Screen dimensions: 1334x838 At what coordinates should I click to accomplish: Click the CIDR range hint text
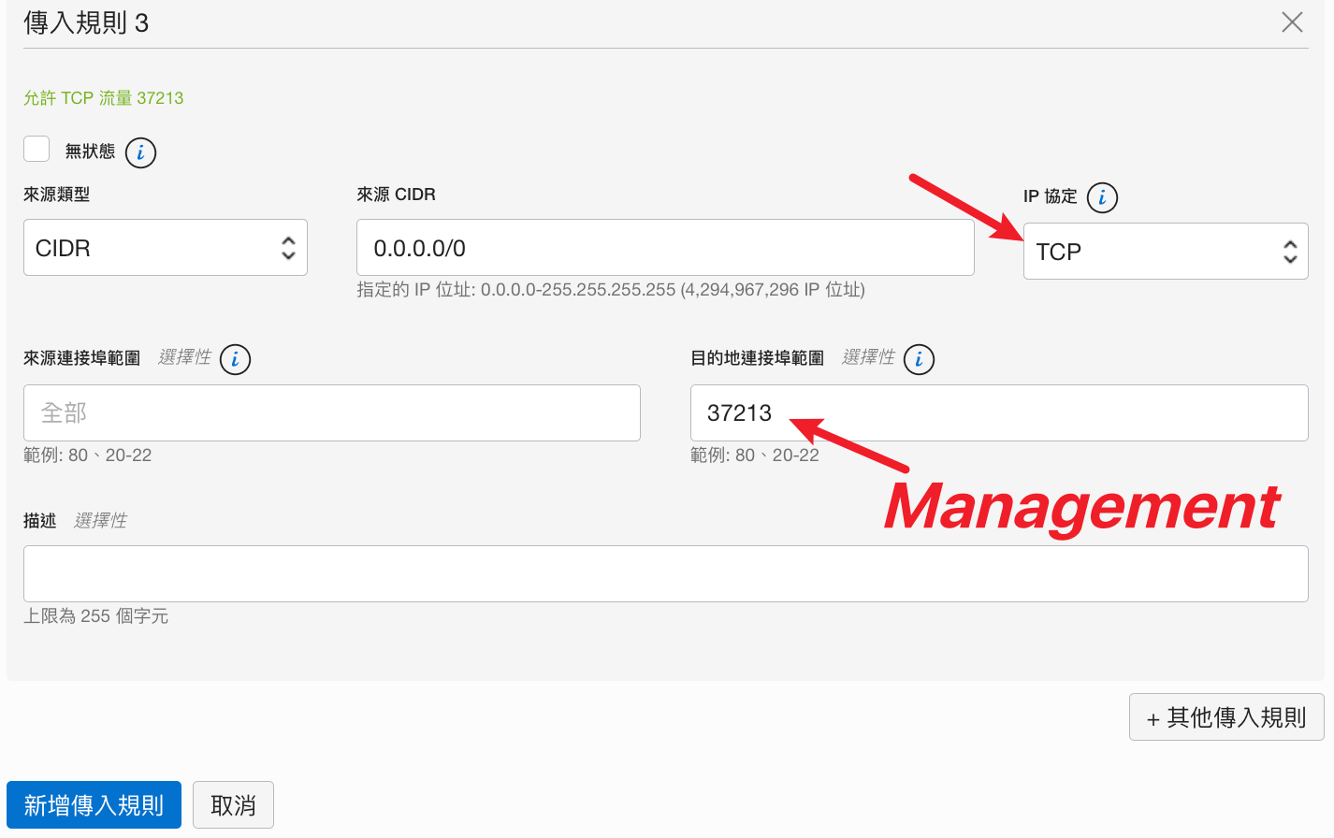611,290
